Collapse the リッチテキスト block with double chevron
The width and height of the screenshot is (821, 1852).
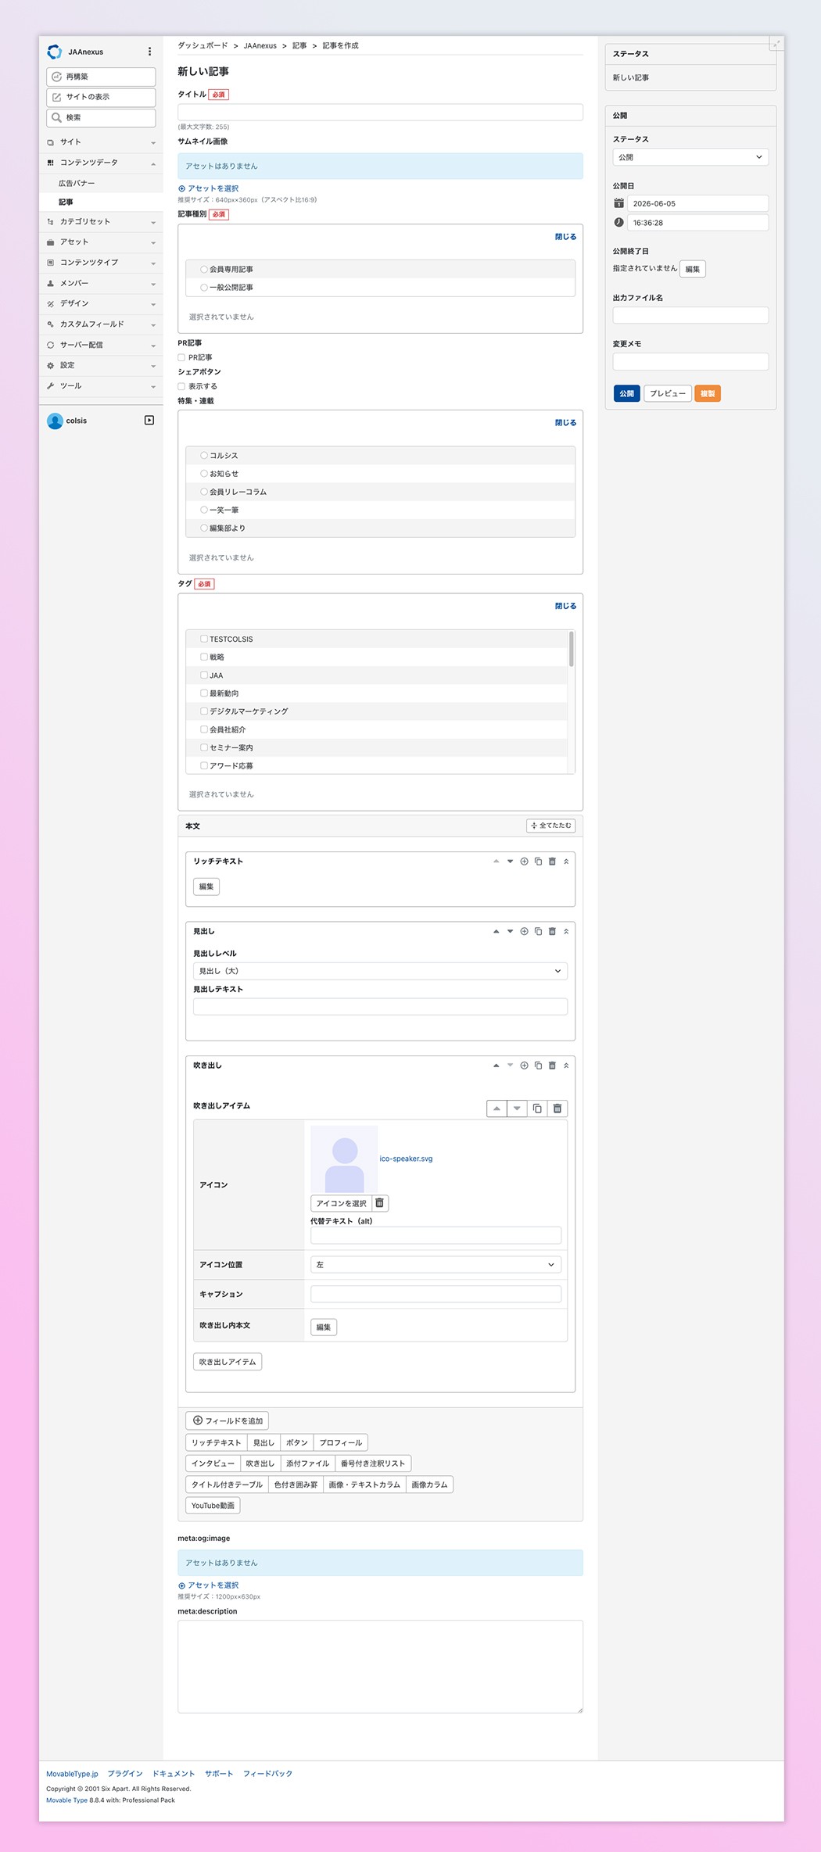coord(566,862)
